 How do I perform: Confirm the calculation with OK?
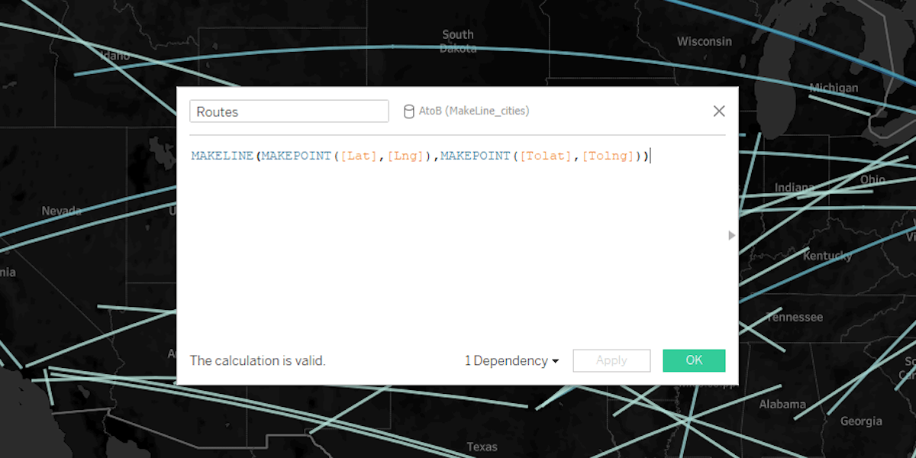point(694,360)
